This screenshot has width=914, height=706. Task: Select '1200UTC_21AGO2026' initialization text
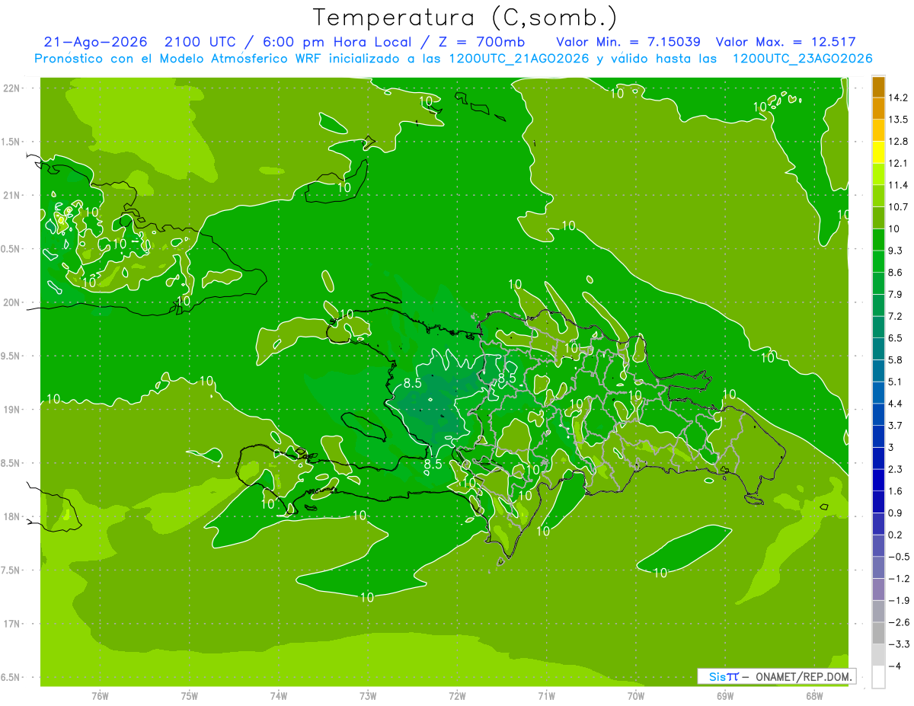(x=519, y=59)
